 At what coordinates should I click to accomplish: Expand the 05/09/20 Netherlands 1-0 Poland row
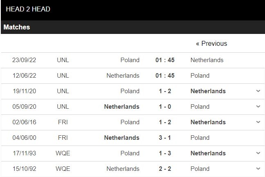258,107
